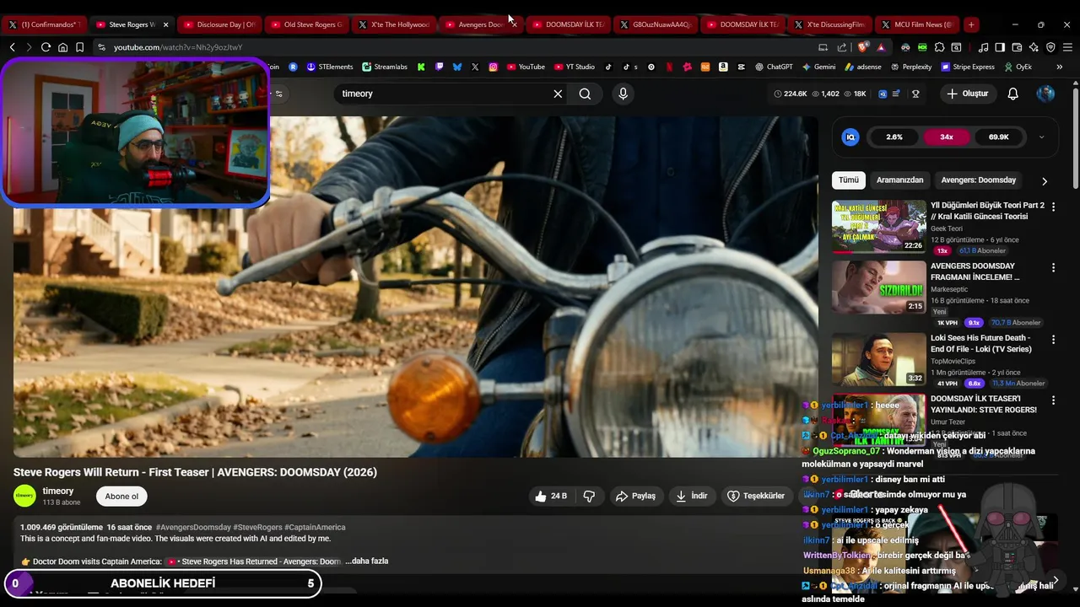Click the #CaptainAmerica hashtag
Image resolution: width=1080 pixels, height=607 pixels.
click(315, 527)
